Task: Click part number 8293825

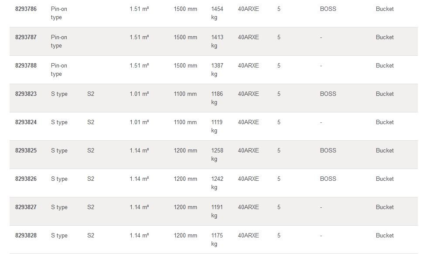Action: [x=26, y=150]
